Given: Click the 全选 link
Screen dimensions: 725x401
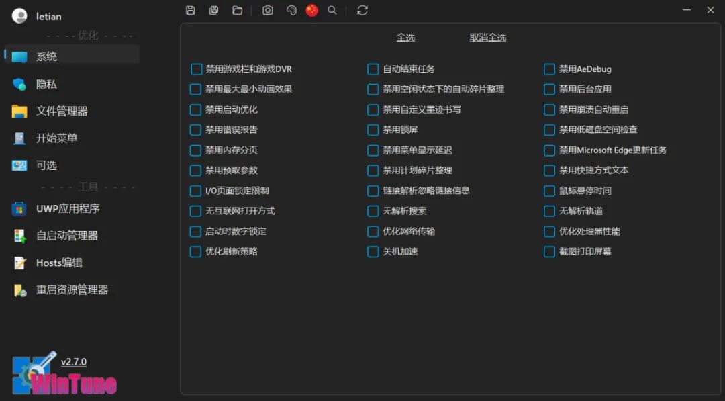Looking at the screenshot, I should coord(405,38).
